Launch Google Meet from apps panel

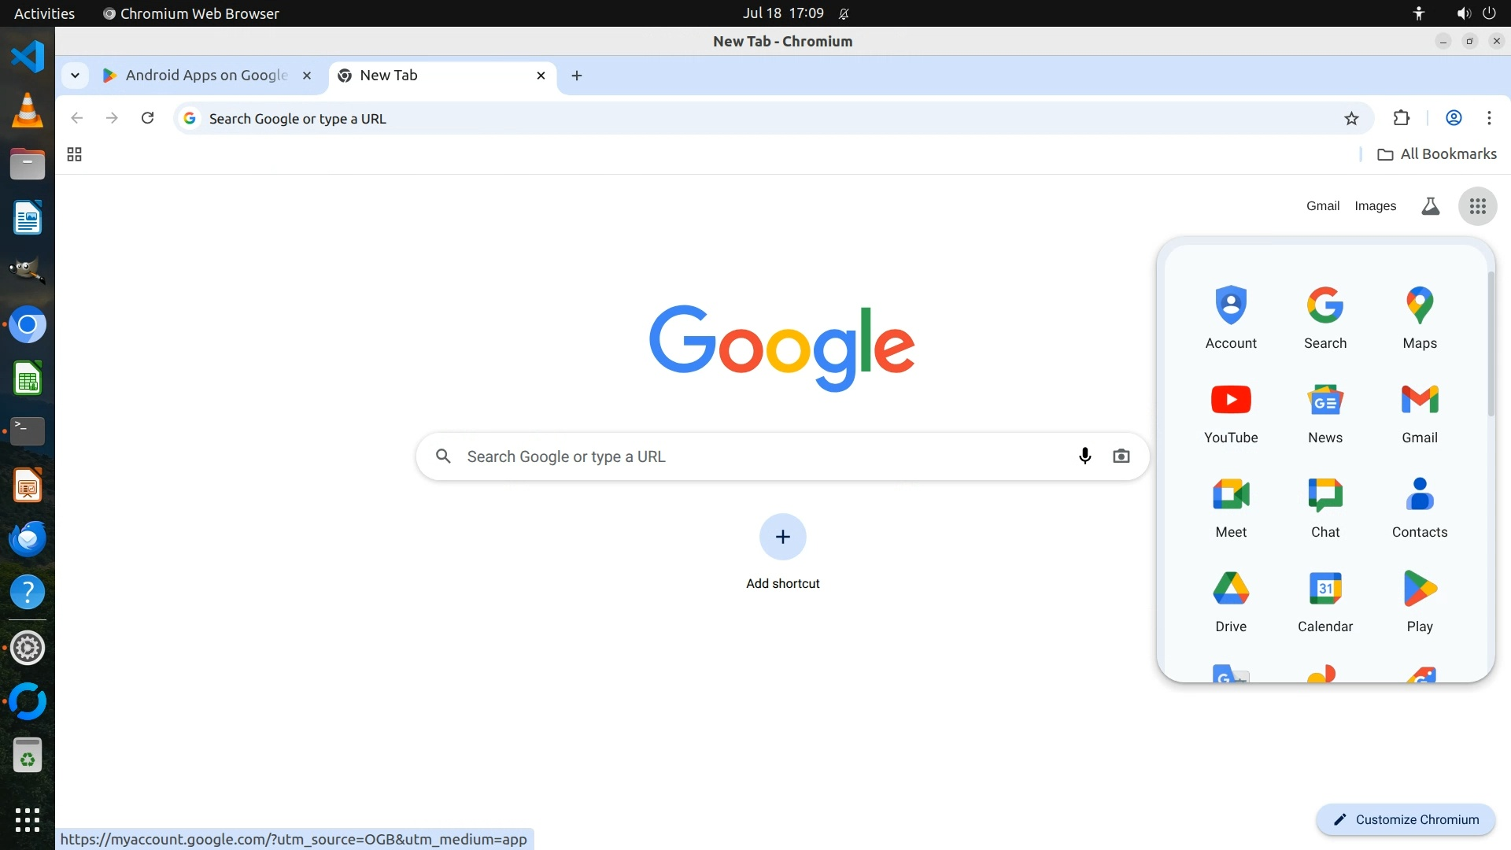(1231, 505)
